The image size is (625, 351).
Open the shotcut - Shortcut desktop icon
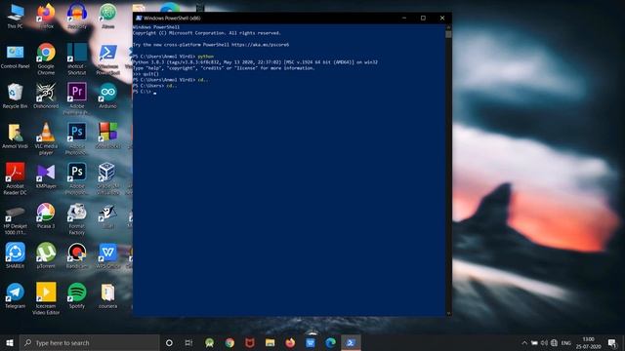77,58
